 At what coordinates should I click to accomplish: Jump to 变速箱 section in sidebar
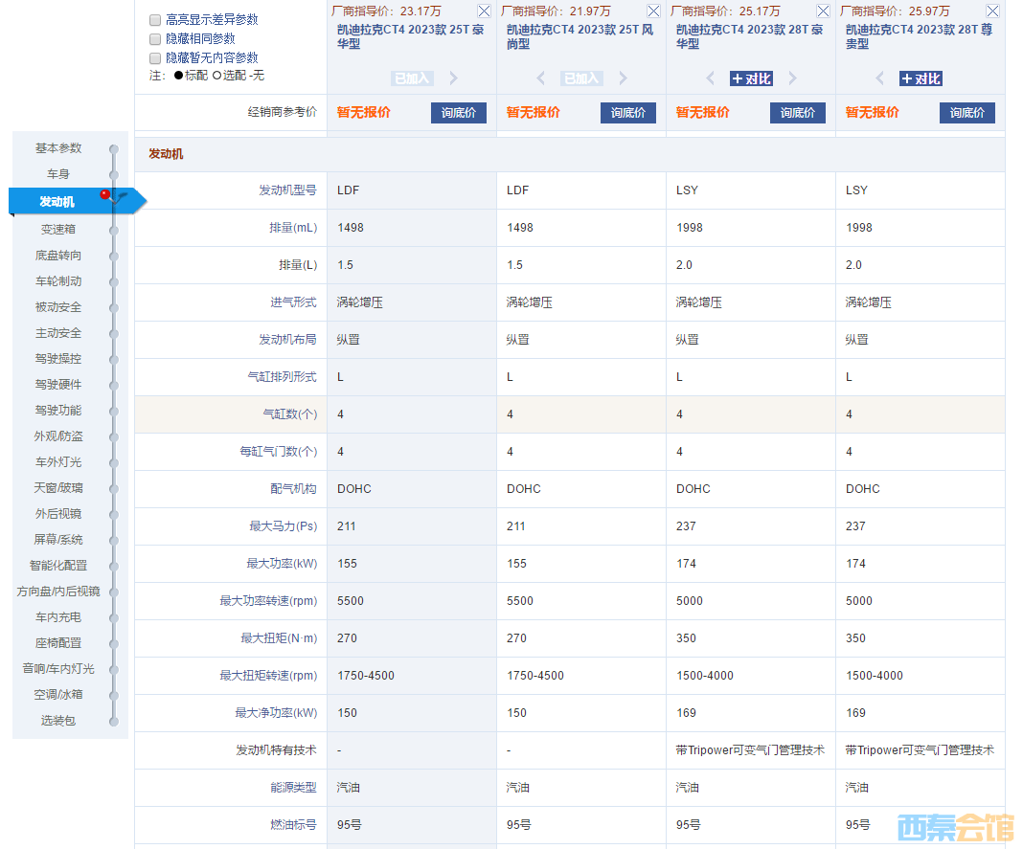pyautogui.click(x=58, y=230)
